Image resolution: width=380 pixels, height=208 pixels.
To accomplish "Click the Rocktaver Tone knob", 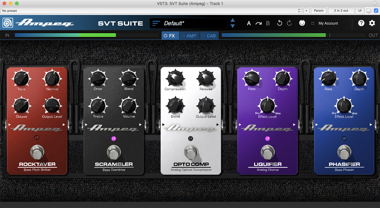I will [x=22, y=78].
